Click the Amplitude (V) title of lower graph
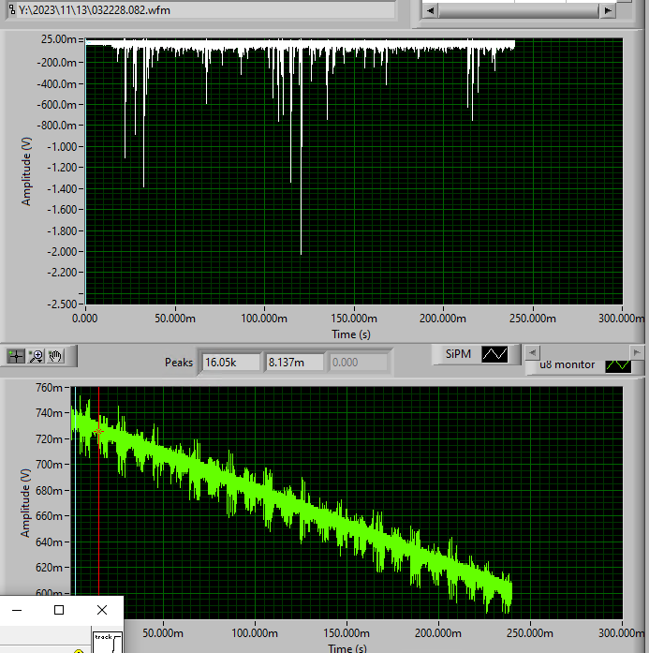Image resolution: width=649 pixels, height=653 pixels. (x=25, y=503)
